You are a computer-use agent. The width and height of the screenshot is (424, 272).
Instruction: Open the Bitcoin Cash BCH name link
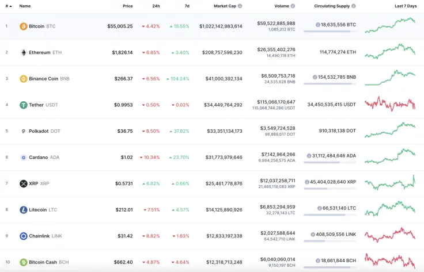coord(48,262)
